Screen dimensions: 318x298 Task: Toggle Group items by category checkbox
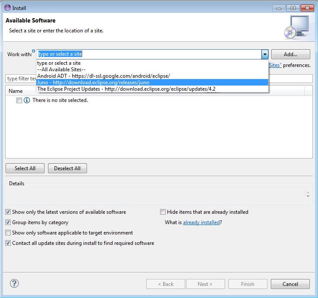point(8,222)
